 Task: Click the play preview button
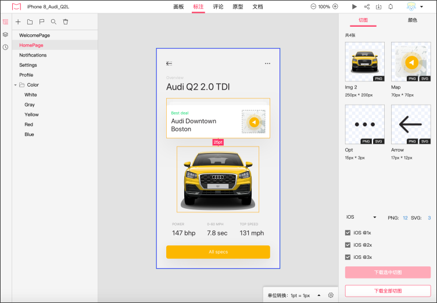coord(354,6)
